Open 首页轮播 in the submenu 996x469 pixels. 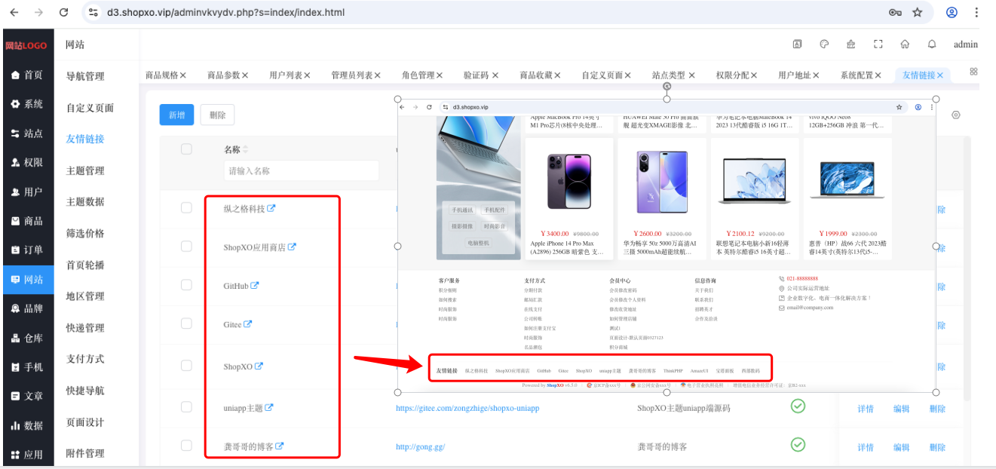click(x=85, y=265)
